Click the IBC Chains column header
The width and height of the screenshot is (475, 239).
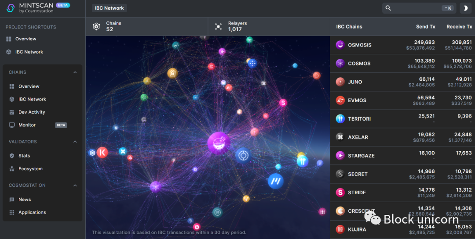349,27
